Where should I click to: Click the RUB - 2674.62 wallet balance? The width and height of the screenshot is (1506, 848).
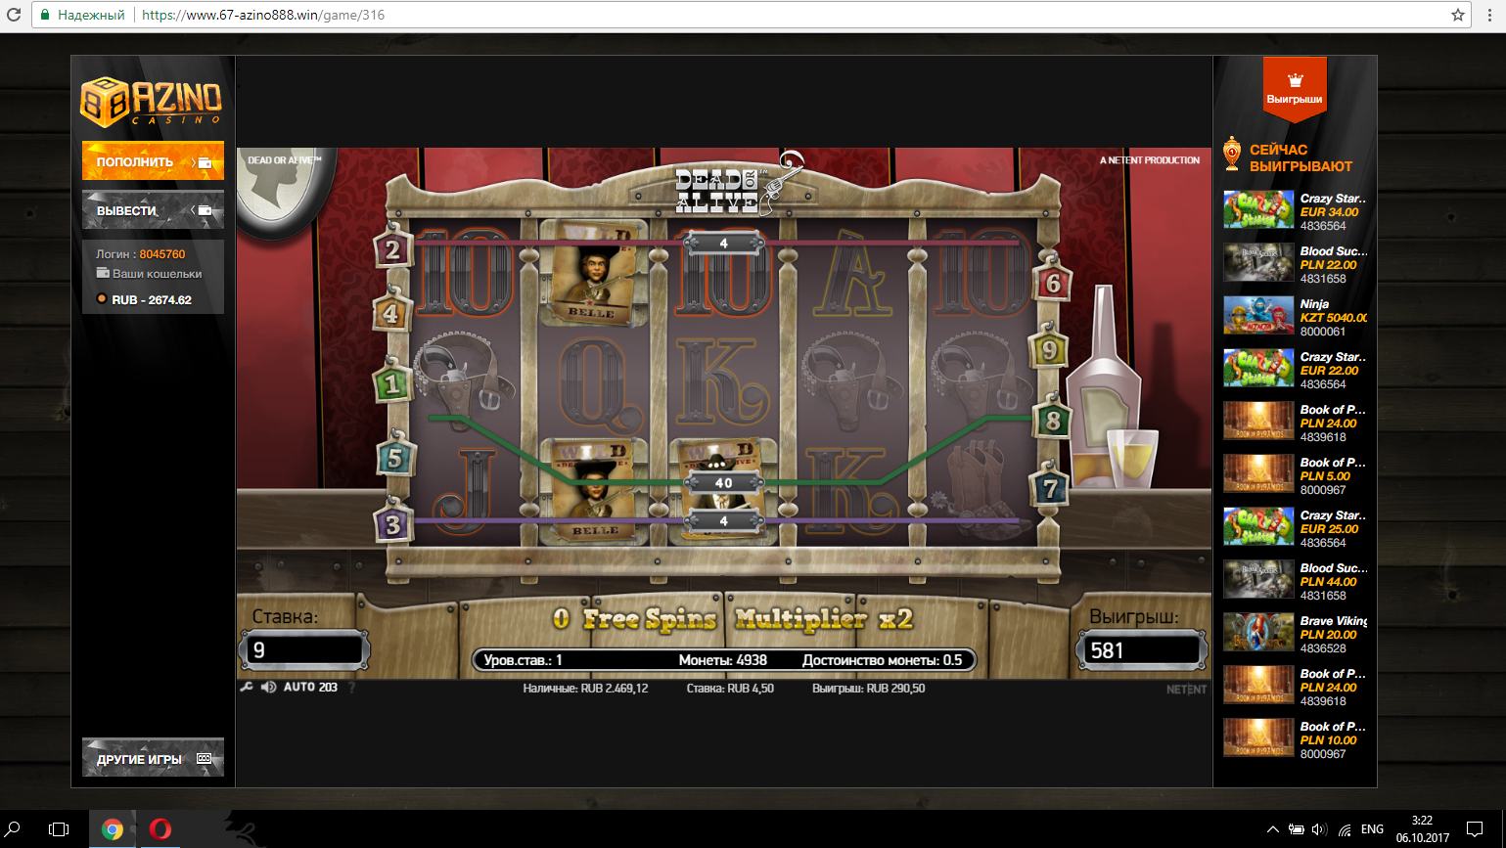pos(152,300)
